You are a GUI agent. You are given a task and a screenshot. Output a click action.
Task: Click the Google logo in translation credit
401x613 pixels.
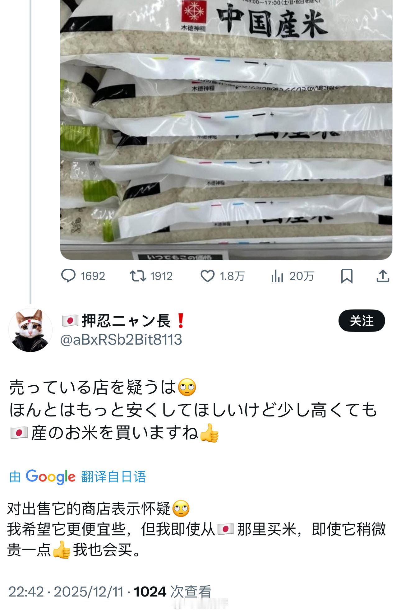pos(50,476)
